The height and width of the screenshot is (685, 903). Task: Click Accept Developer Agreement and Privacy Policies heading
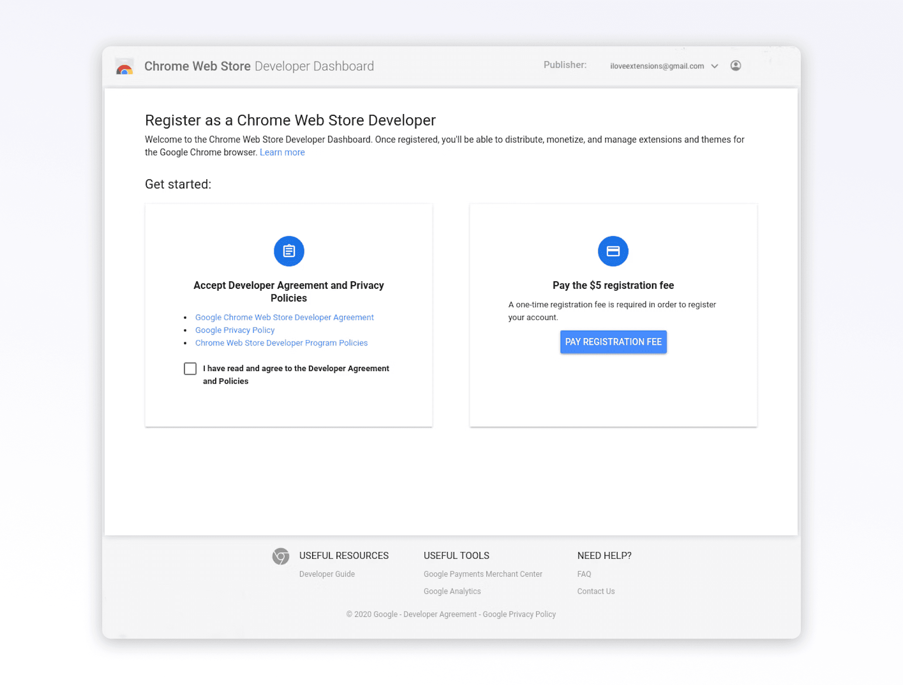289,291
